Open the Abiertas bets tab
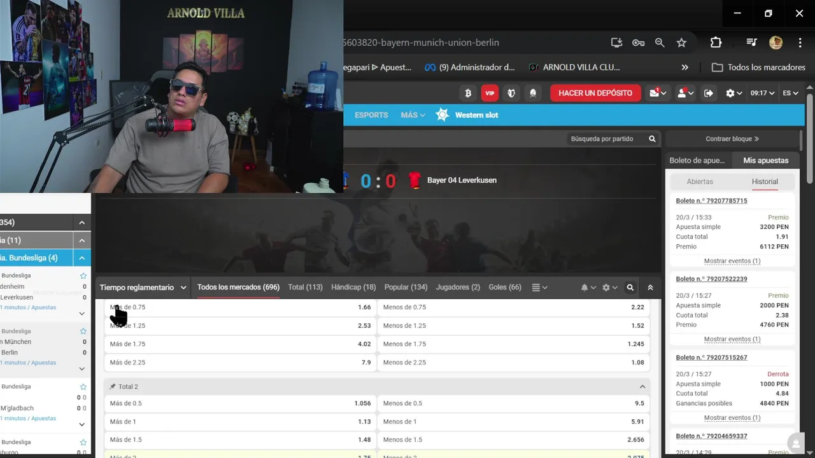 700,181
